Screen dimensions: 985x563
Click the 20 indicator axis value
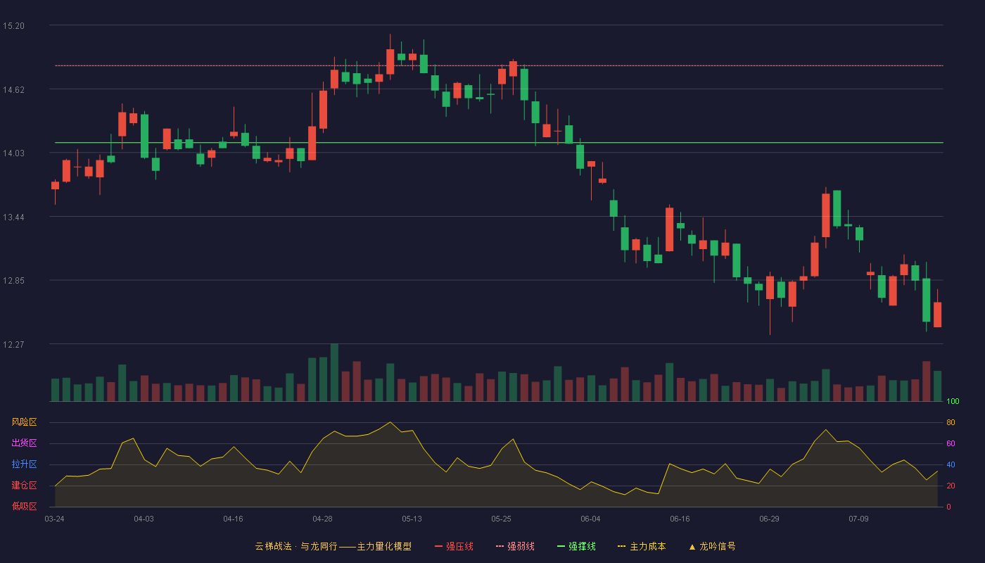coord(951,486)
